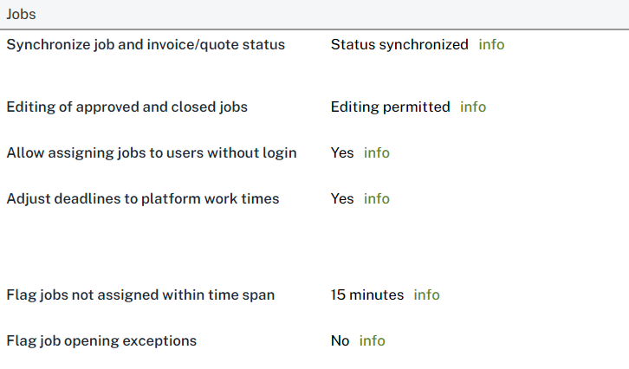Screen dimensions: 629x369
Task: Click the divider line under Jobs header
Action: 314,29
